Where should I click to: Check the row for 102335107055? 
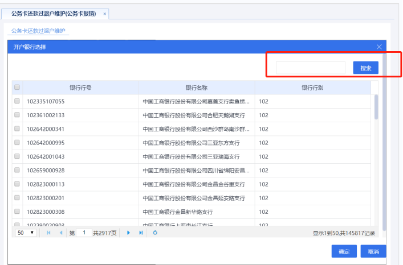(17, 101)
